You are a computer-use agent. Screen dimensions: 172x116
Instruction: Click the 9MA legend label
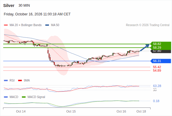[27, 81]
